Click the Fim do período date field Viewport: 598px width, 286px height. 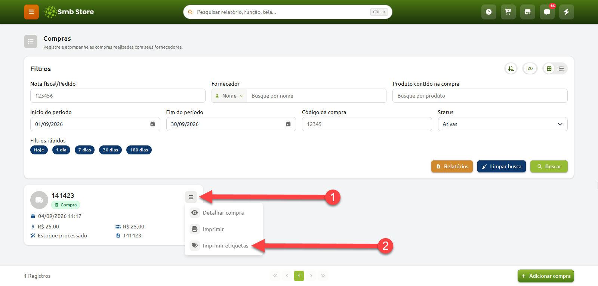coord(231,124)
